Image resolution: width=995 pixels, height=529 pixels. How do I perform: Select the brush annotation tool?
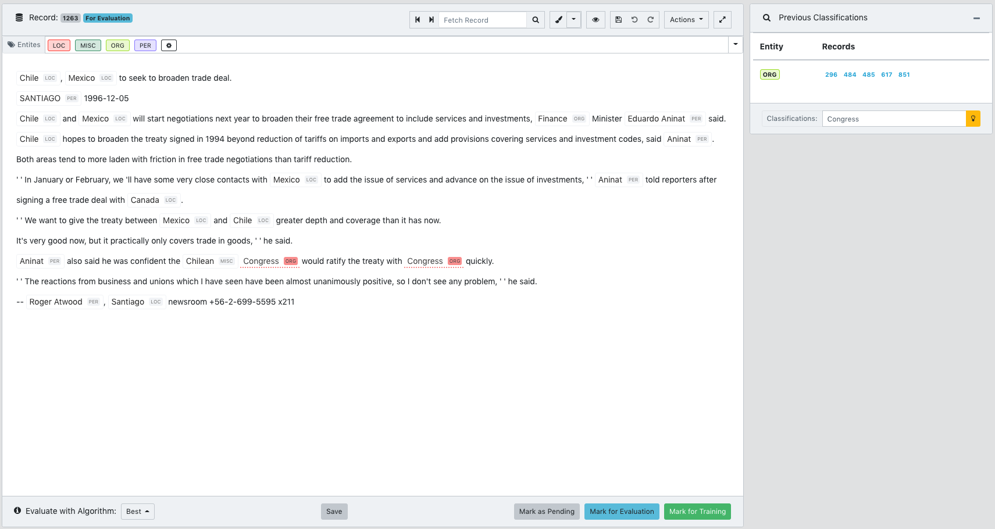pyautogui.click(x=558, y=20)
